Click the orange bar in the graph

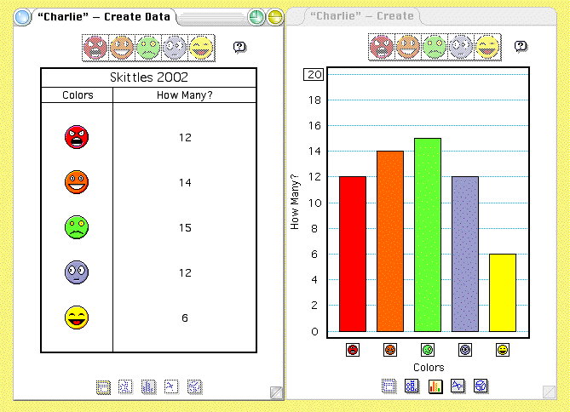point(390,241)
